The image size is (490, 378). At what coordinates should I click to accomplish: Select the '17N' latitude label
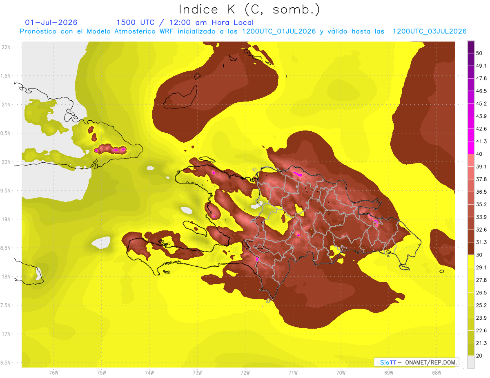click(x=7, y=334)
